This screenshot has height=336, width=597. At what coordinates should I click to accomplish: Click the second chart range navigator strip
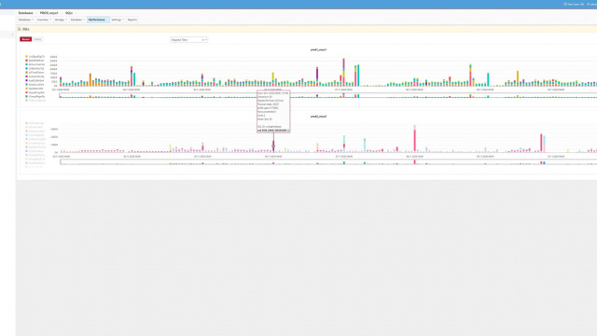[x=327, y=161]
